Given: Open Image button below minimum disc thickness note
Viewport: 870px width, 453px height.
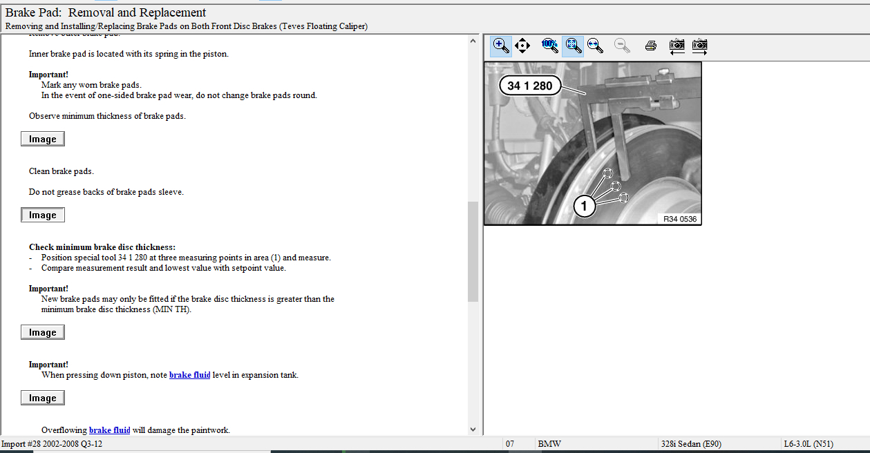Looking at the screenshot, I should pyautogui.click(x=43, y=333).
